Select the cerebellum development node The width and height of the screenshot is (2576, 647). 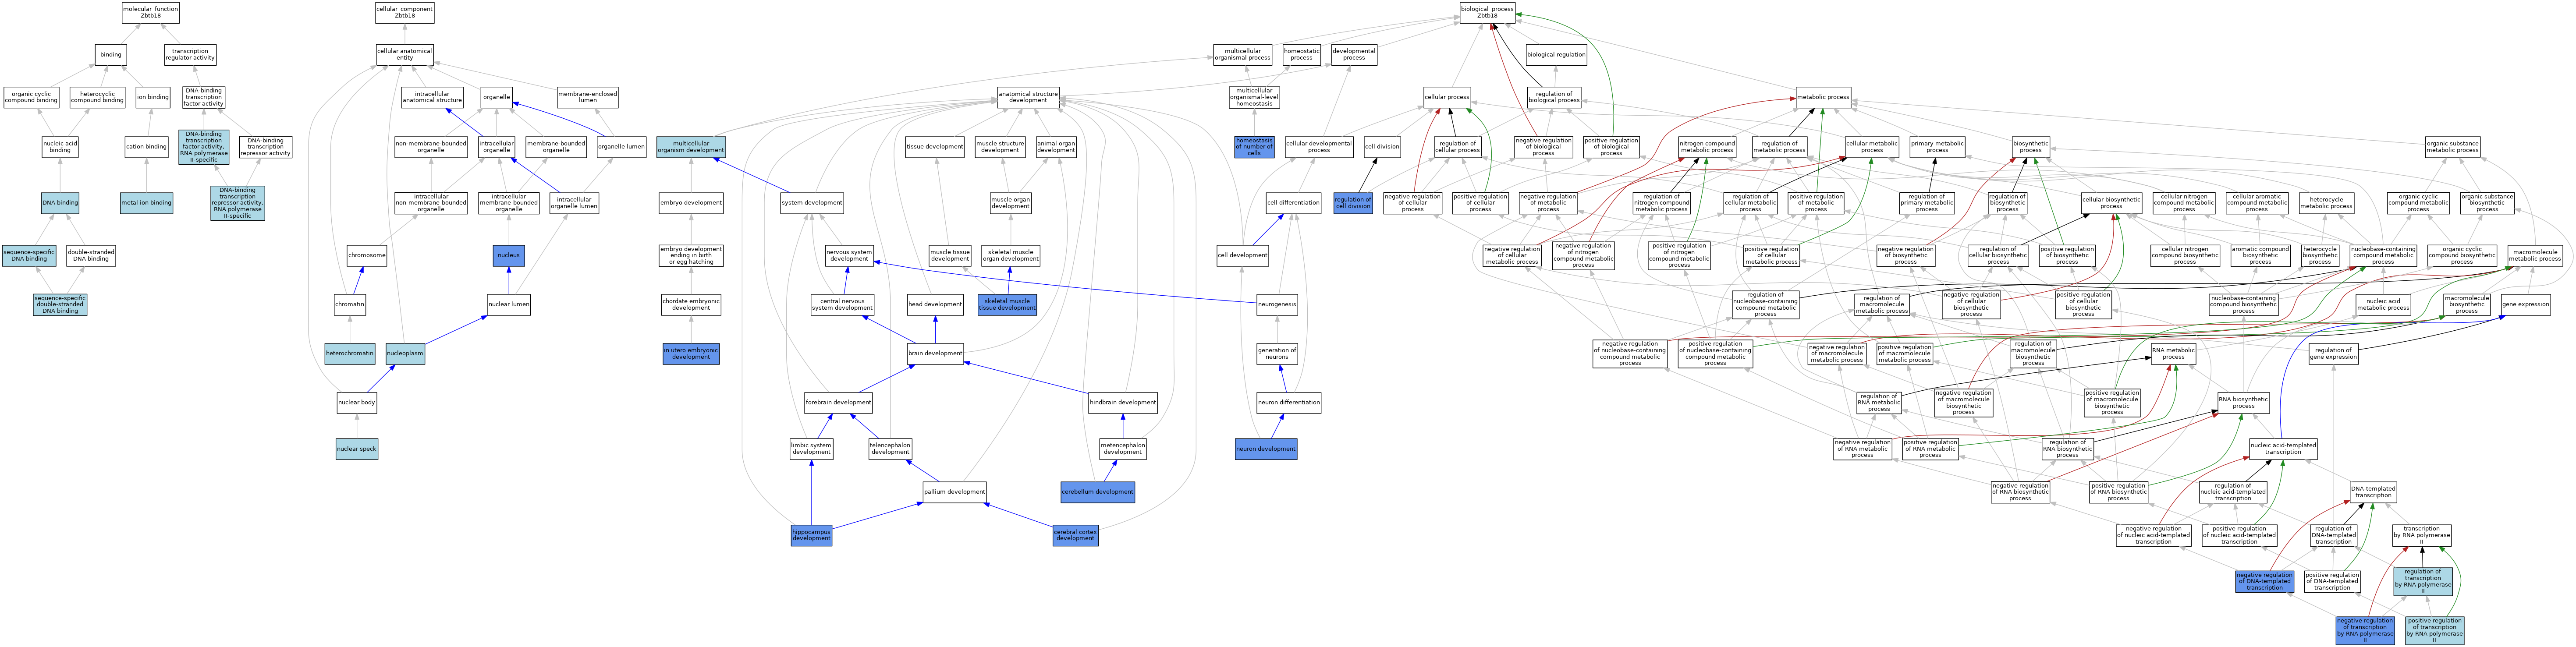1097,492
